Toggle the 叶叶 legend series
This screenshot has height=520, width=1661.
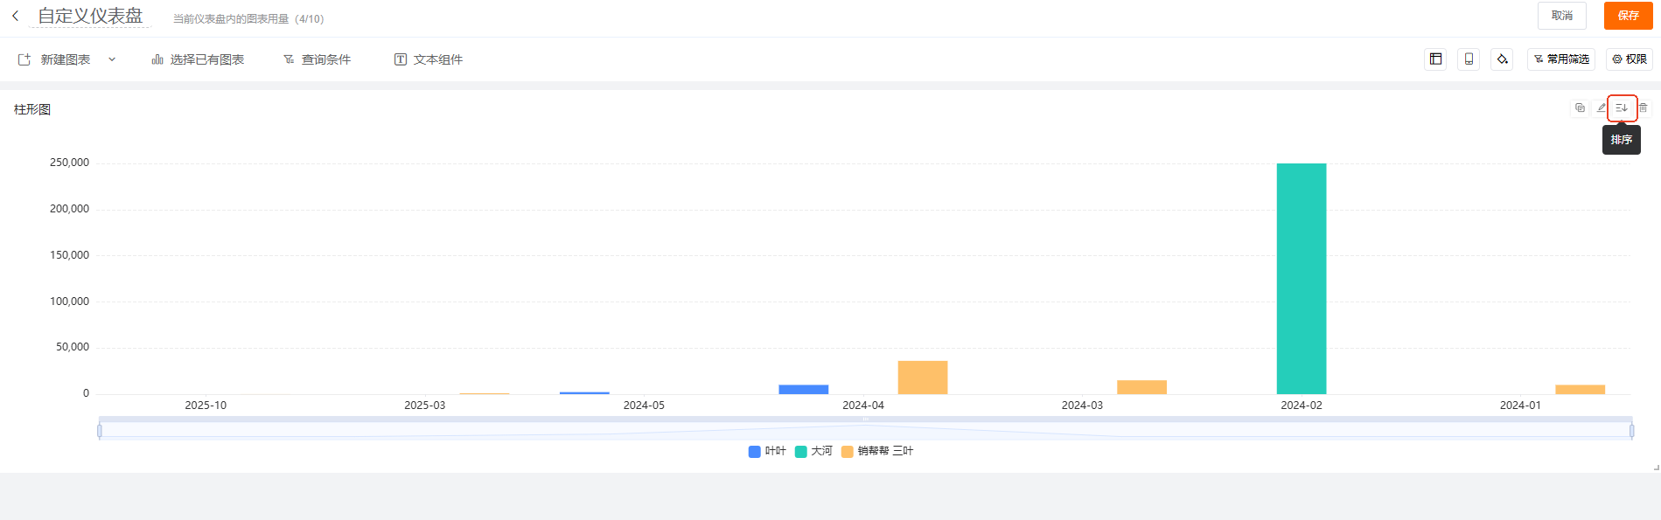pyautogui.click(x=767, y=452)
